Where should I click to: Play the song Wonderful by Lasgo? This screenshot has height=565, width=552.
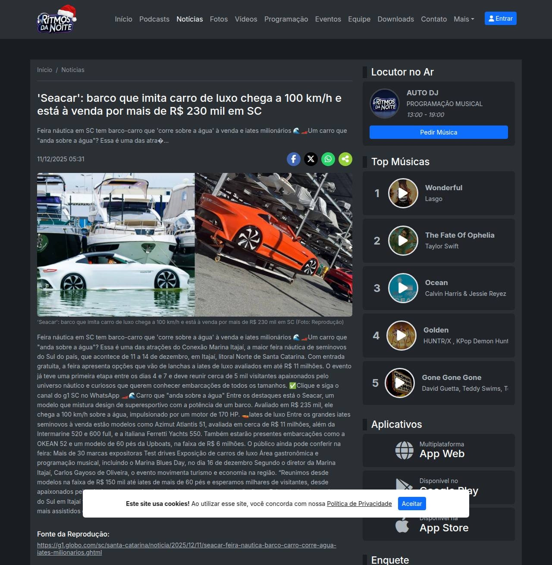403,193
